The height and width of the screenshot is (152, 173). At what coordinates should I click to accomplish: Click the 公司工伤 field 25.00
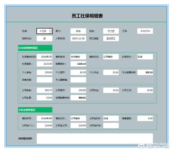point(145,90)
